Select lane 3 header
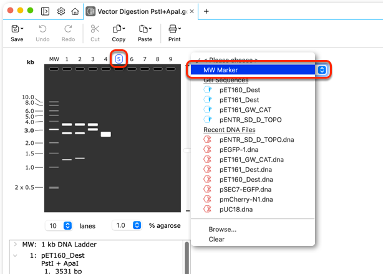 click(92, 59)
